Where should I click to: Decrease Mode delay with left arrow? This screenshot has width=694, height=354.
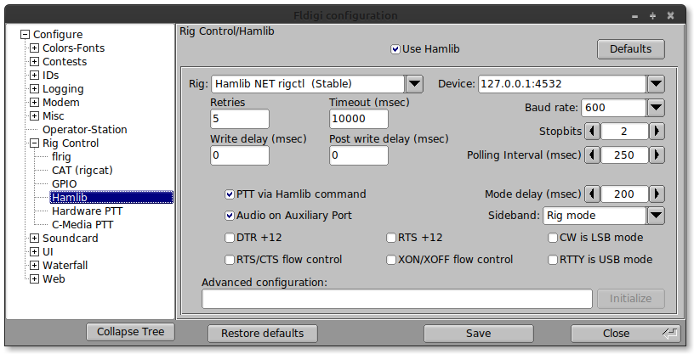click(x=592, y=194)
